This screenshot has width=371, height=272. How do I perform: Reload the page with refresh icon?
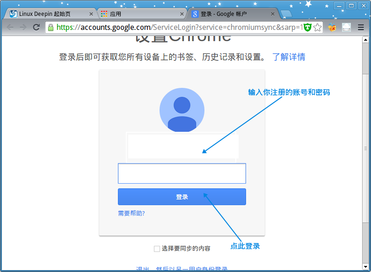[x=36, y=28]
